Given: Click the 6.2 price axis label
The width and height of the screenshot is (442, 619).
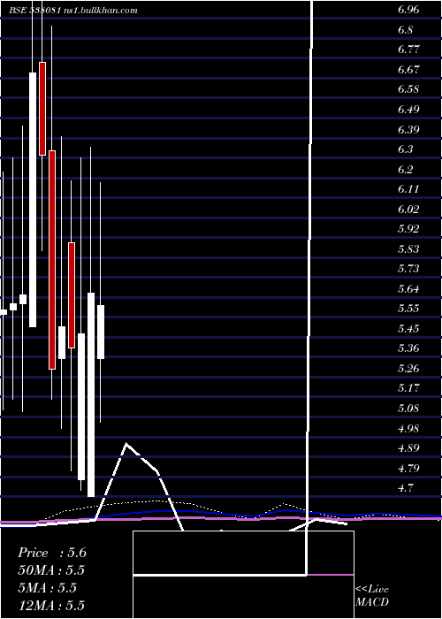Looking at the screenshot, I should 405,170.
